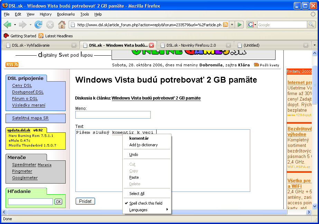Image resolution: width=319 pixels, height=224 pixels.
Task: Open the Výsledky meraní link
Action: point(29,105)
